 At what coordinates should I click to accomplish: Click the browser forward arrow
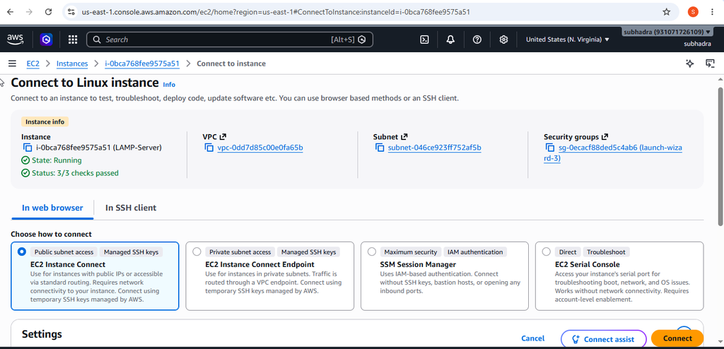click(x=29, y=12)
